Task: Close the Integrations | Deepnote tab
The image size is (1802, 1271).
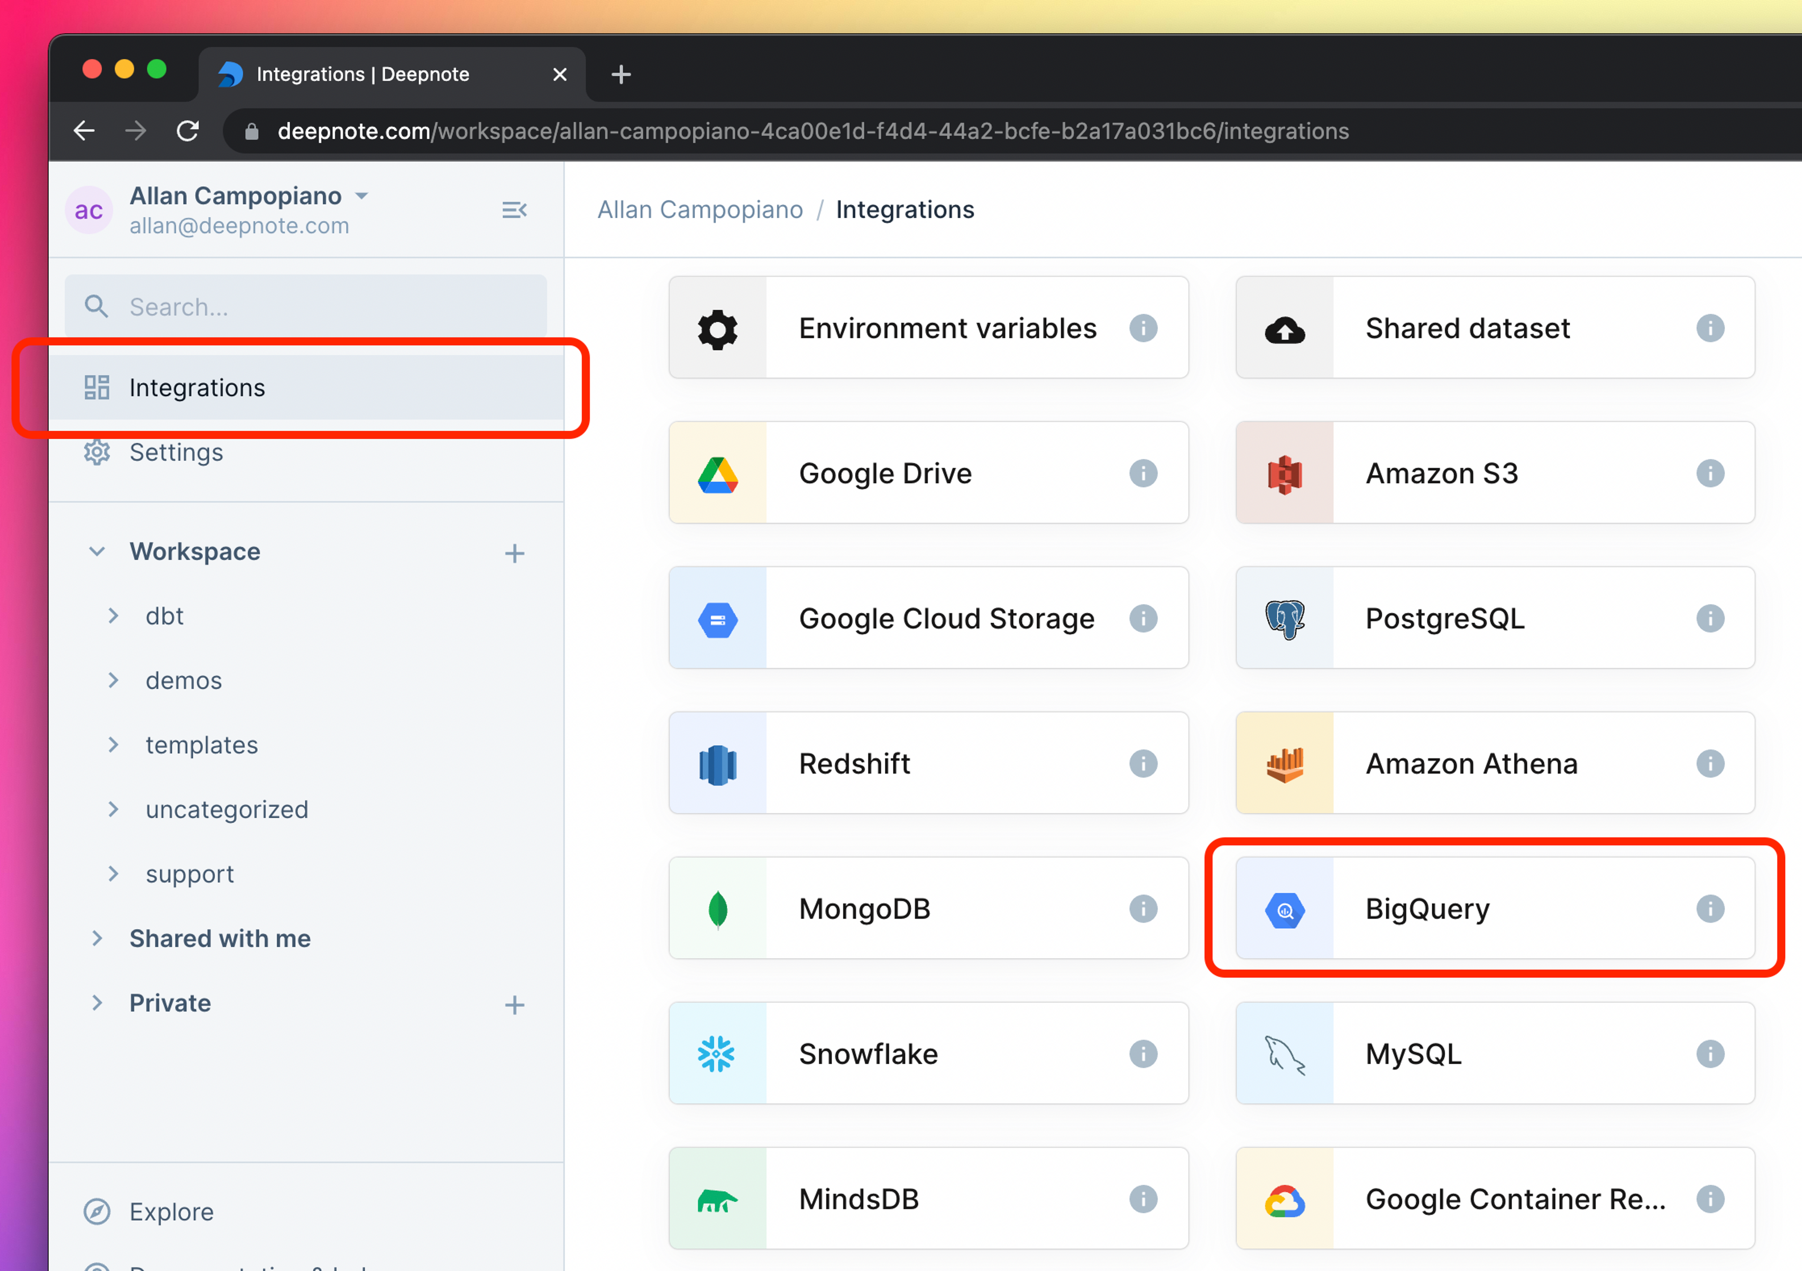Action: [x=559, y=75]
